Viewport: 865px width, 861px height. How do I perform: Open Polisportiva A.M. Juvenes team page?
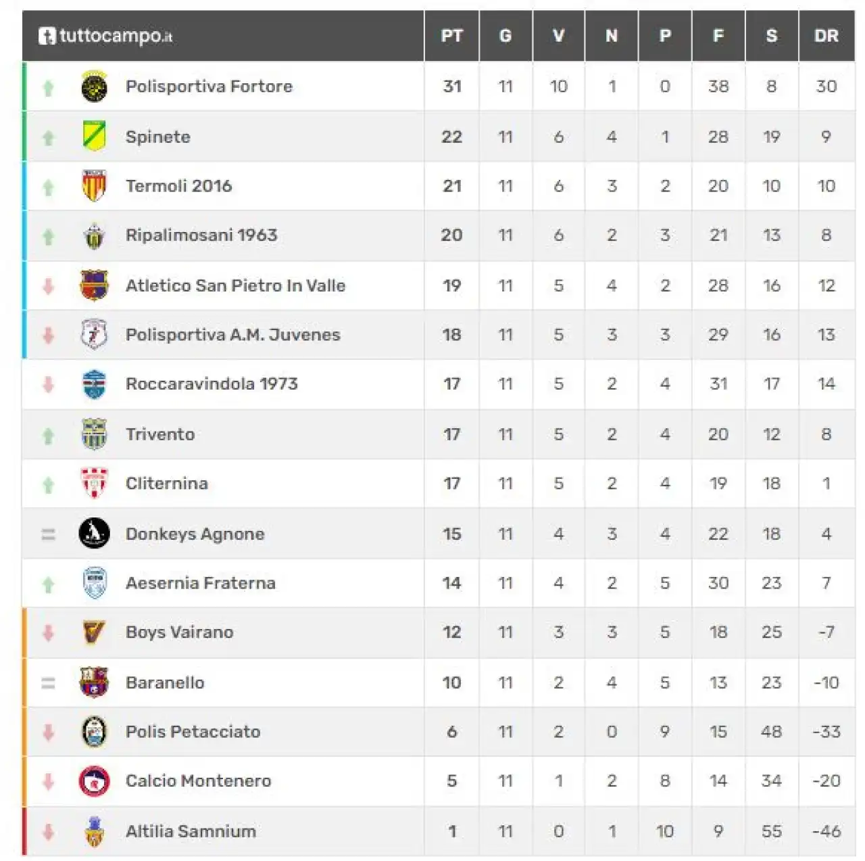coord(233,335)
